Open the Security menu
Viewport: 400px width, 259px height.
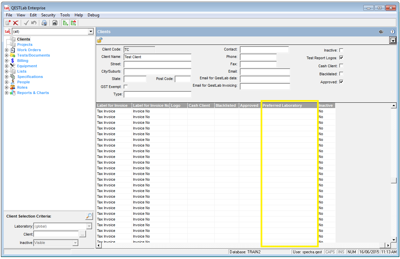pyautogui.click(x=48, y=15)
